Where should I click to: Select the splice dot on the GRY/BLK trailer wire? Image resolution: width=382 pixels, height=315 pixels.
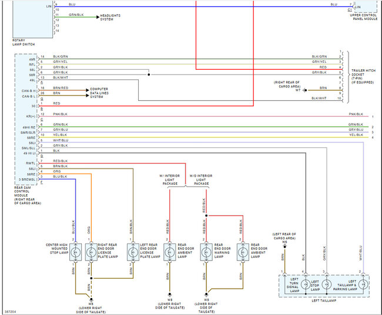point(149,74)
